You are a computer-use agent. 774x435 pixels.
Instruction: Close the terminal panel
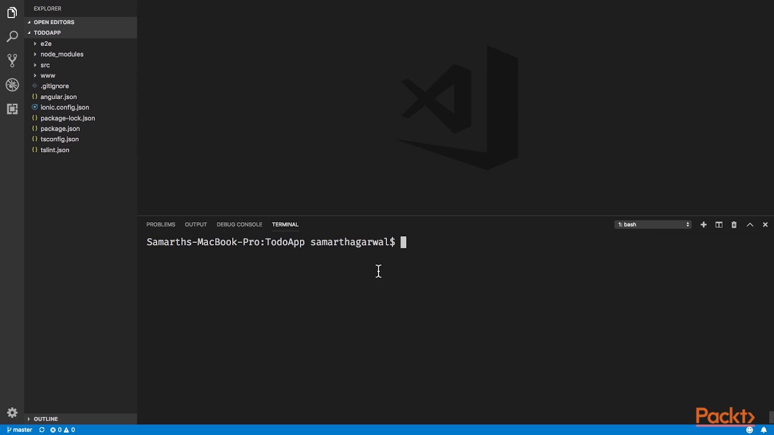click(x=765, y=225)
